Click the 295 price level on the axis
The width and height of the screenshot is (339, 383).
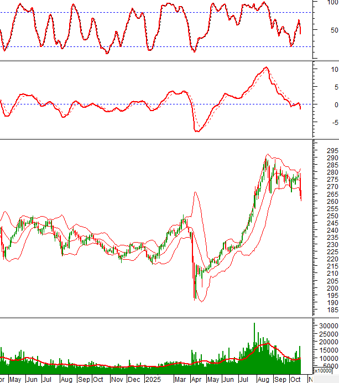coord(332,150)
